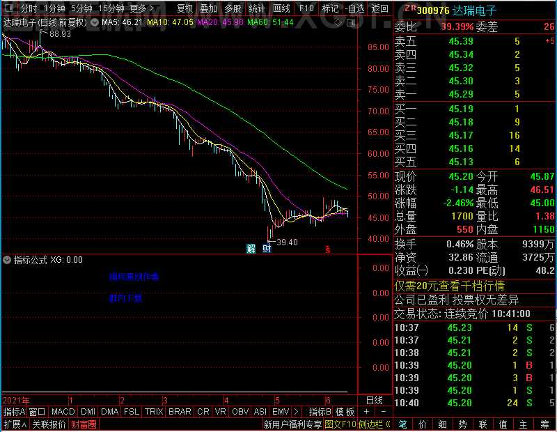Click the stock code 300976 header
The width and height of the screenshot is (557, 432).
tap(433, 10)
